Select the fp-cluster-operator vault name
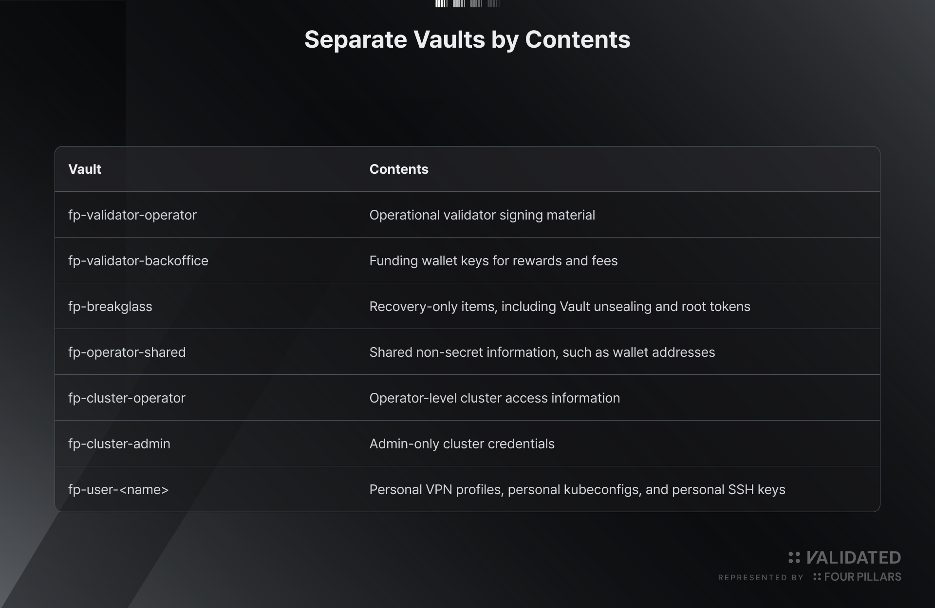Screen dimensions: 935x608 click(x=127, y=398)
